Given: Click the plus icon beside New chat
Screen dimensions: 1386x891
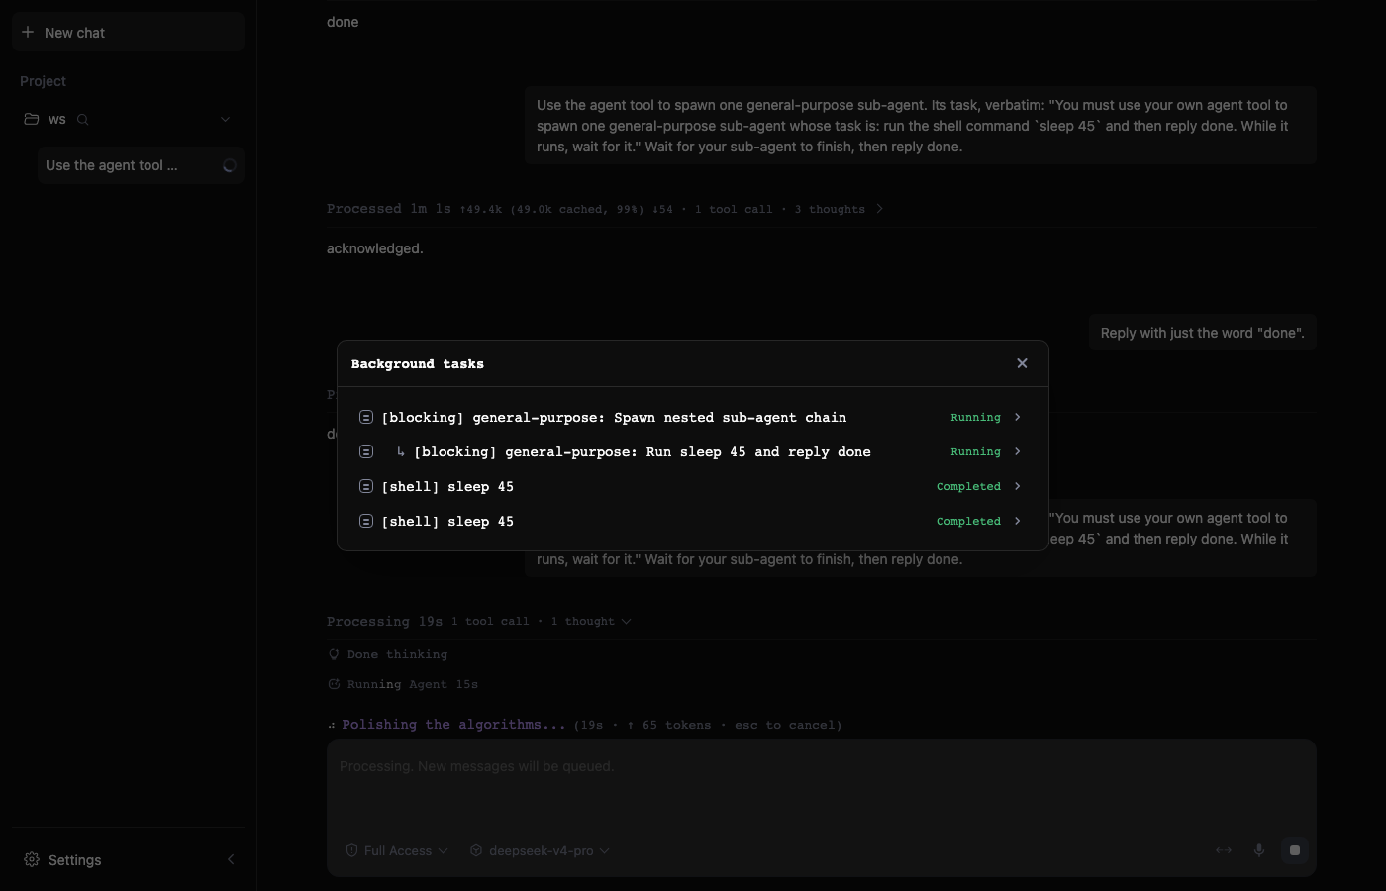Looking at the screenshot, I should (28, 32).
